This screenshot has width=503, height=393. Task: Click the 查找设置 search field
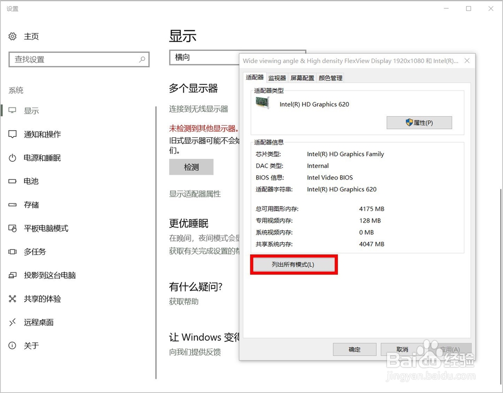[79, 59]
